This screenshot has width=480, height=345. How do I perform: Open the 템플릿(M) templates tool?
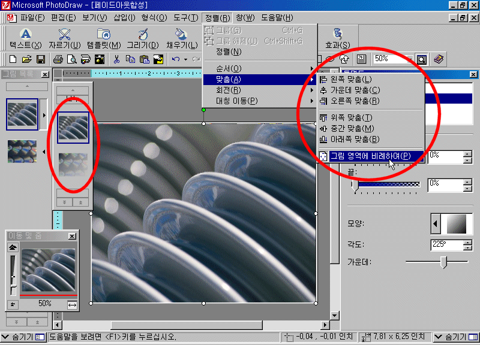coord(104,39)
